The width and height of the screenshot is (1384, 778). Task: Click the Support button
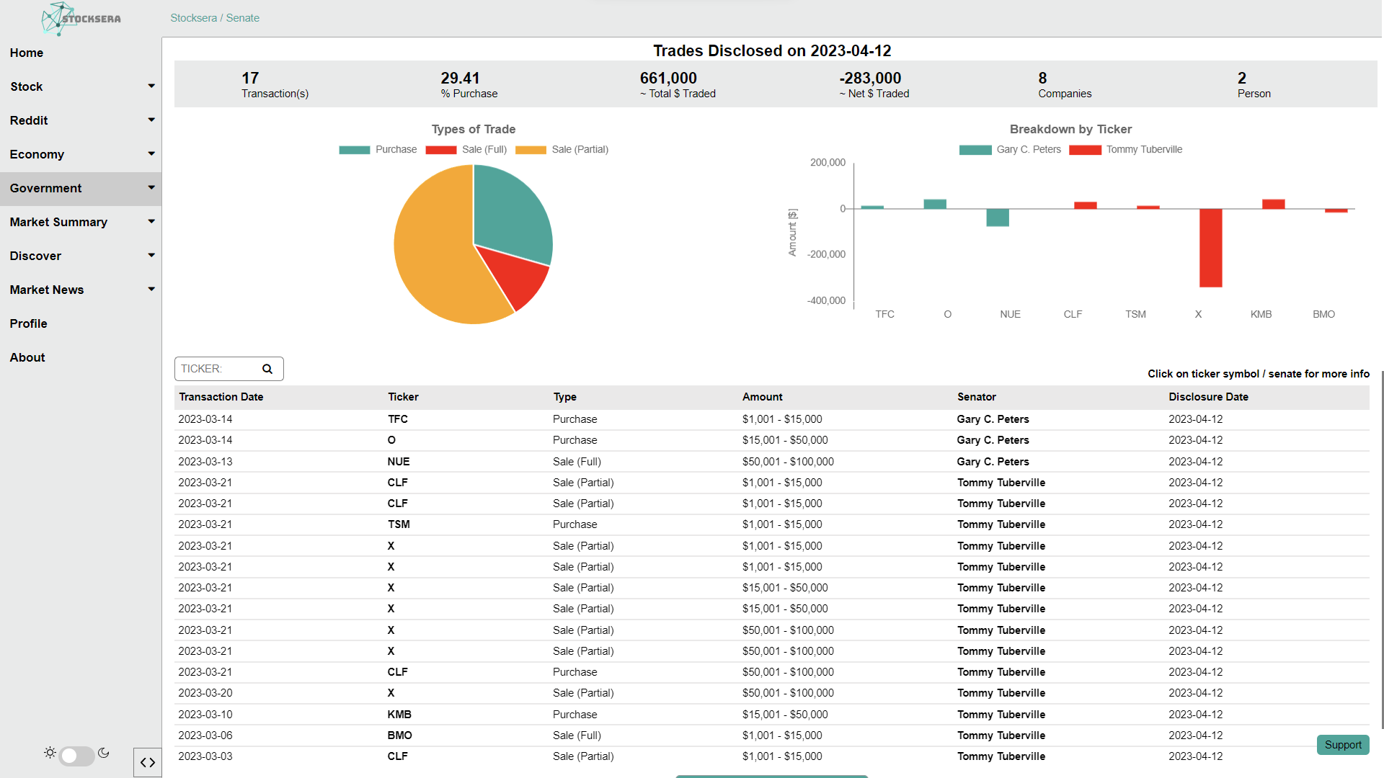point(1342,745)
